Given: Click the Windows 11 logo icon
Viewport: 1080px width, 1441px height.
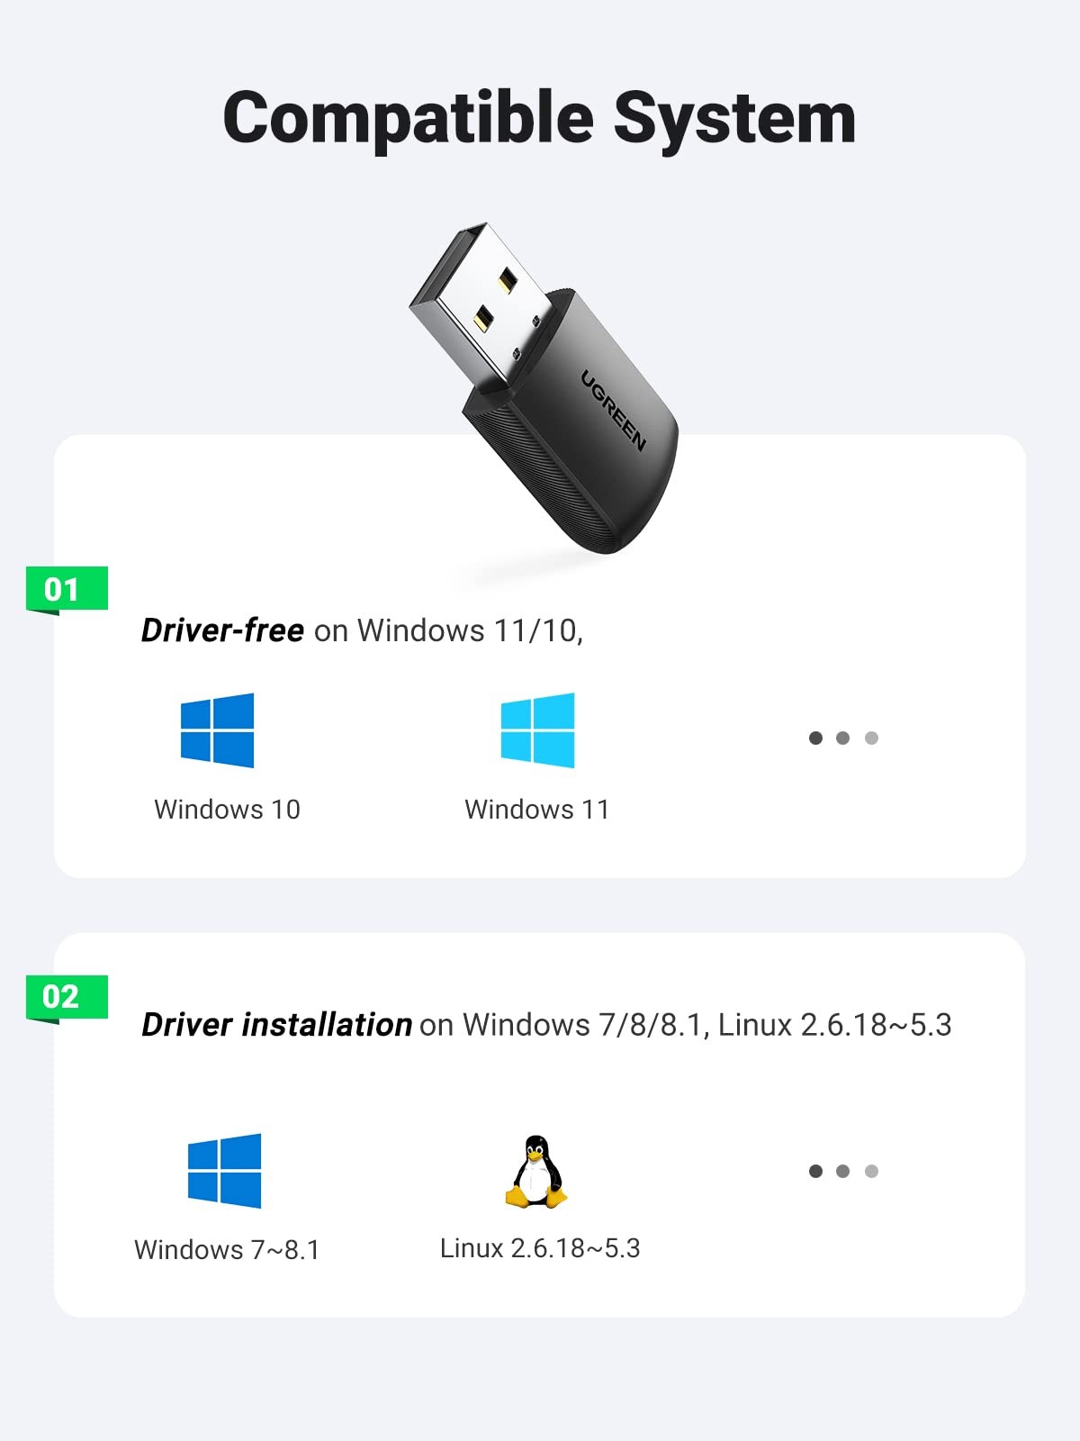Looking at the screenshot, I should [537, 730].
